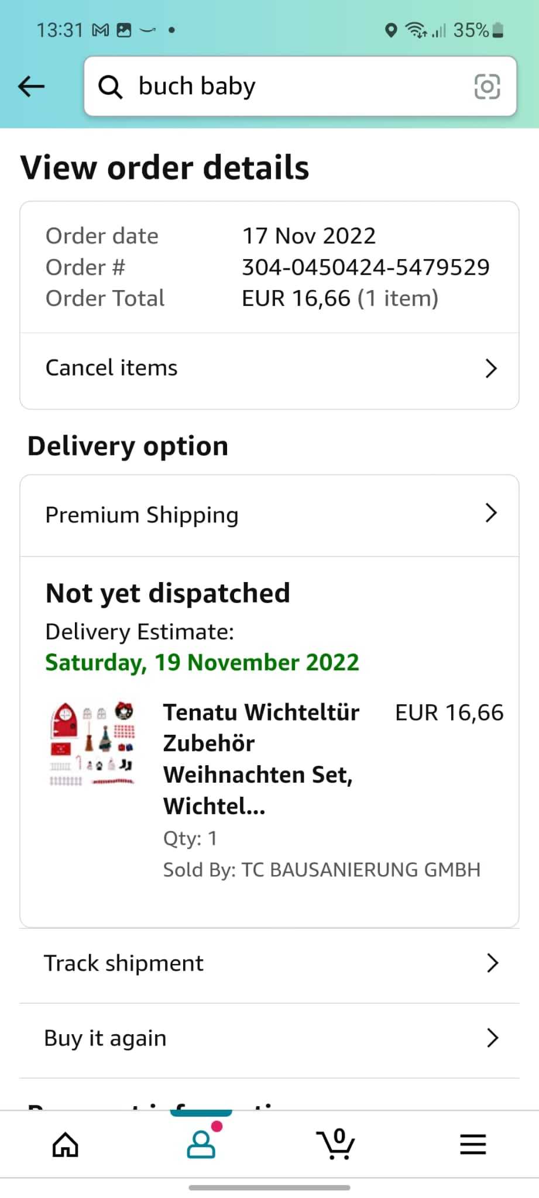The height and width of the screenshot is (1198, 539).
Task: Open the account profile tab
Action: pos(201,1144)
